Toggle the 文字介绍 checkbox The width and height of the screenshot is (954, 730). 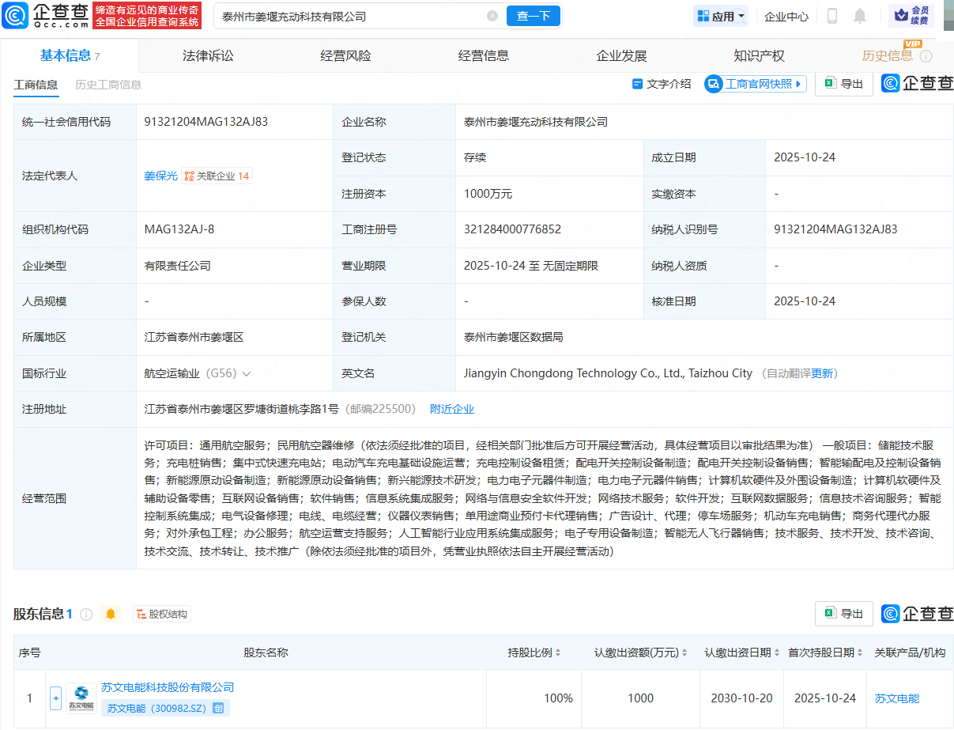(637, 84)
